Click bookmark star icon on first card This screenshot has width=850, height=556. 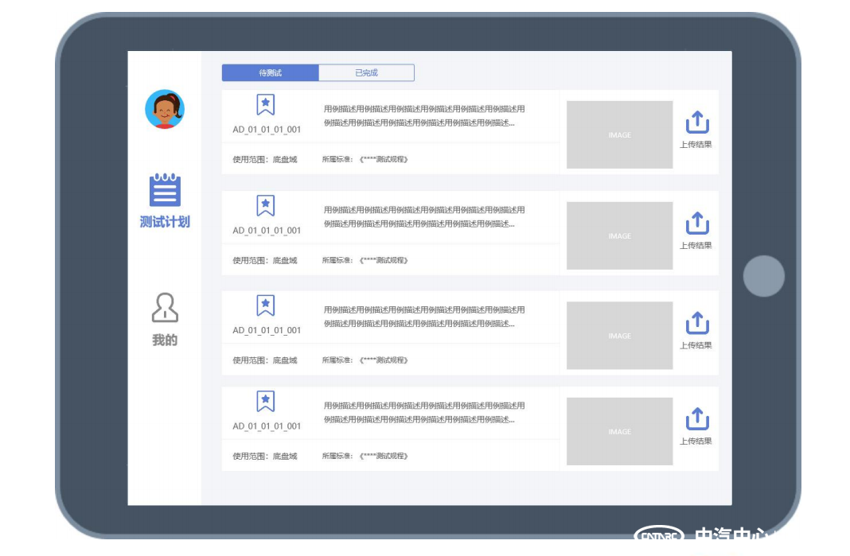point(266,105)
